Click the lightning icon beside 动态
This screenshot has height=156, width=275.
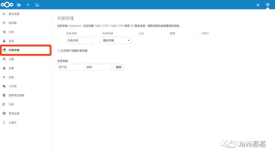[4, 77]
